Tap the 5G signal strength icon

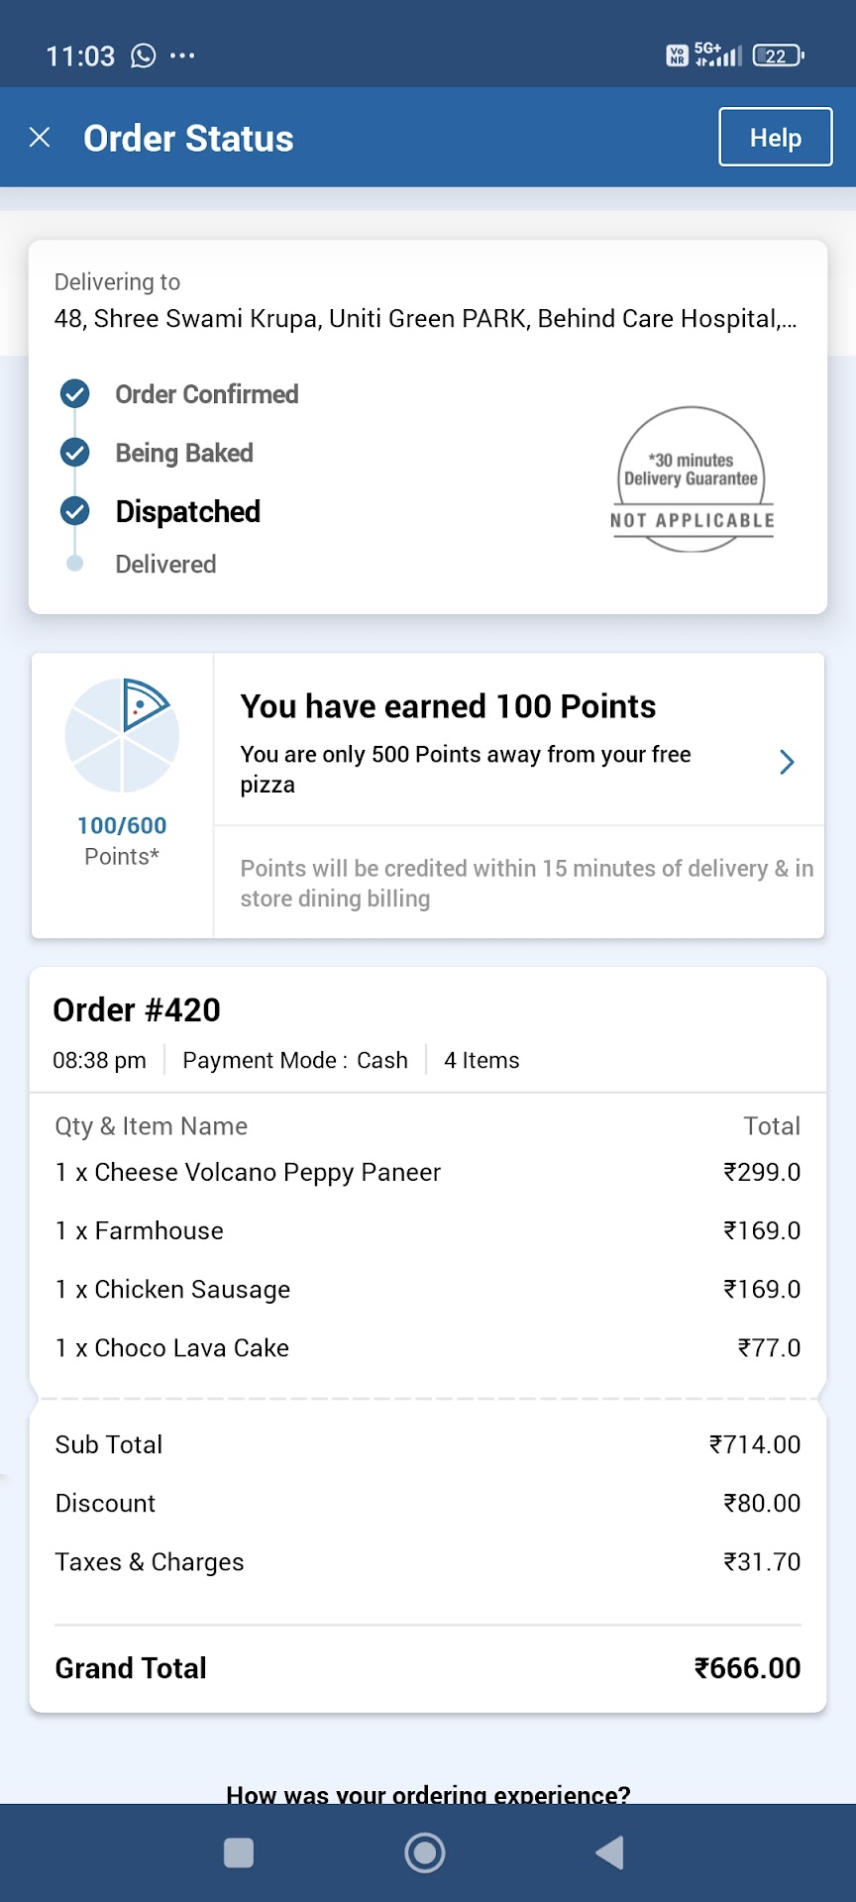(718, 54)
